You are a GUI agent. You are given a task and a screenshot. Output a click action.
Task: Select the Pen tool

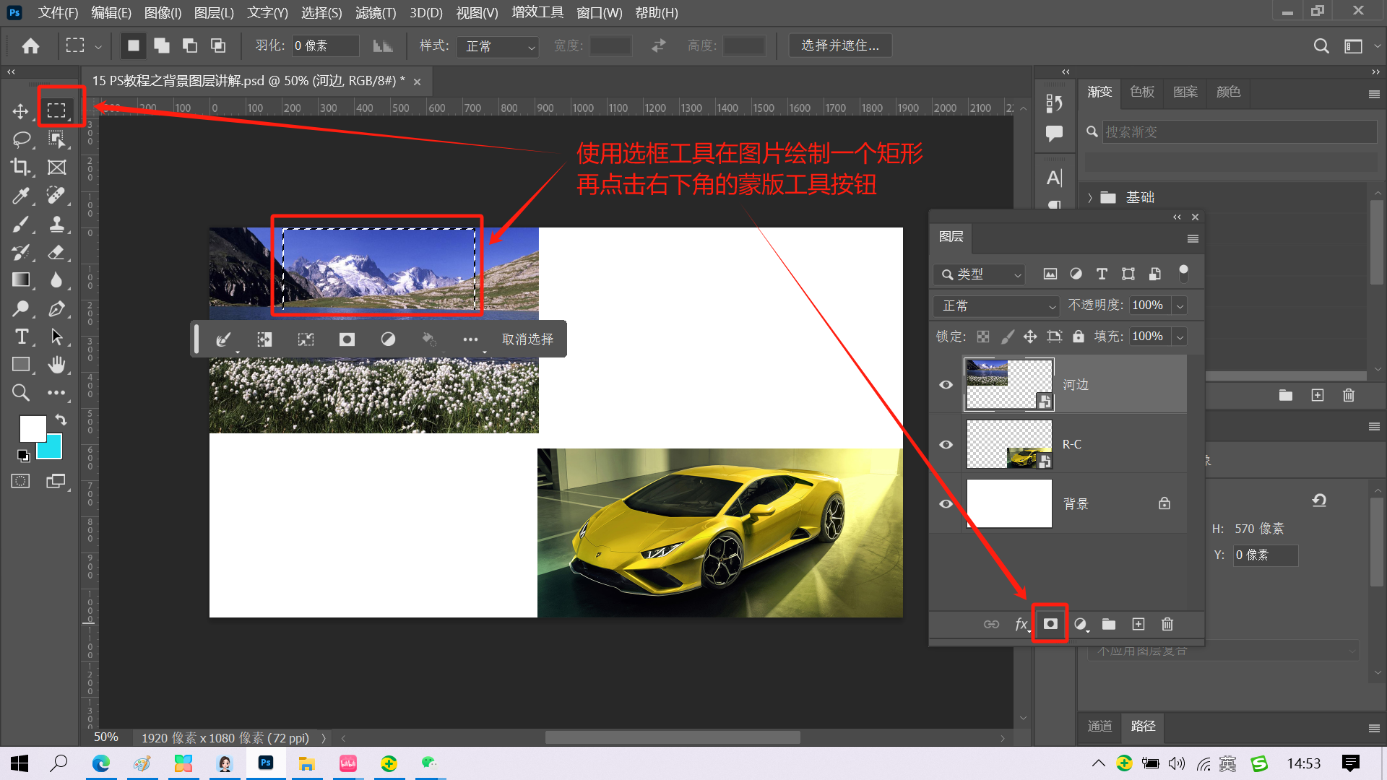[x=56, y=308]
